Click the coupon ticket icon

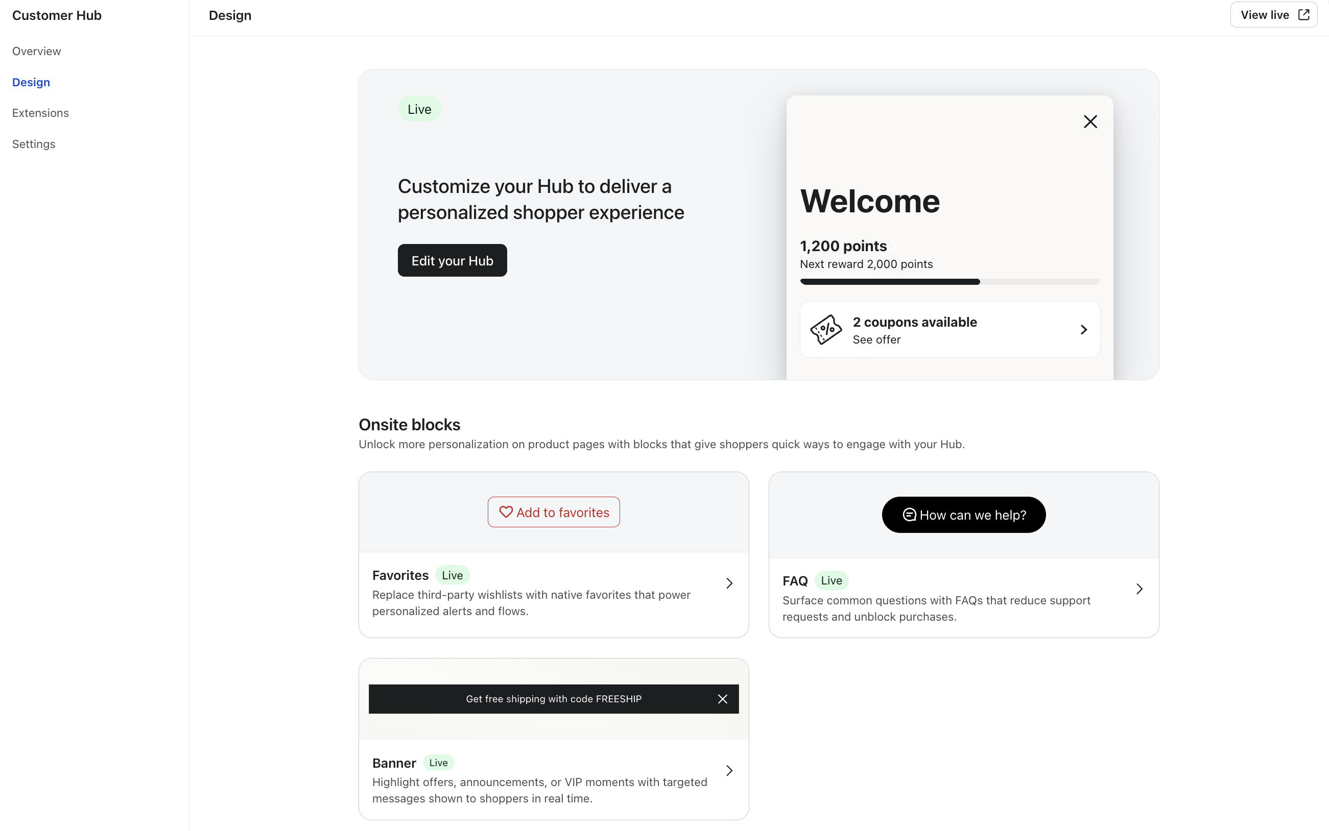click(x=825, y=330)
